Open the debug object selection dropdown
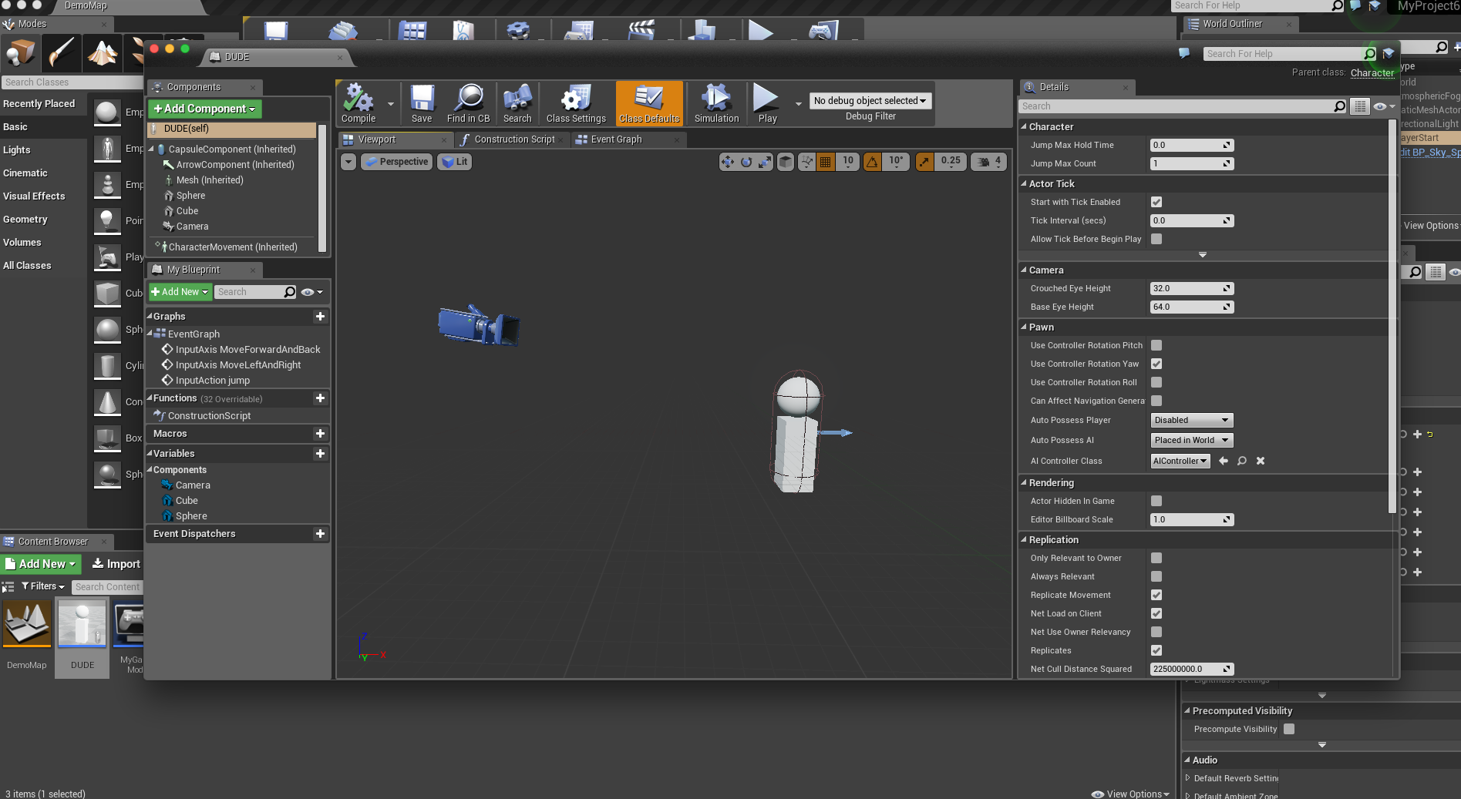The image size is (1461, 799). 870,101
